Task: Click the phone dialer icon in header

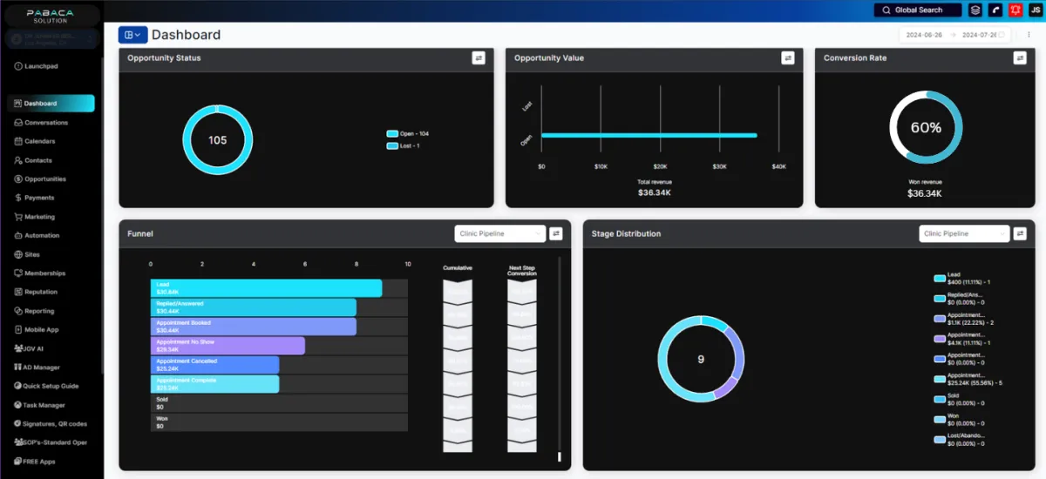Action: pyautogui.click(x=995, y=10)
